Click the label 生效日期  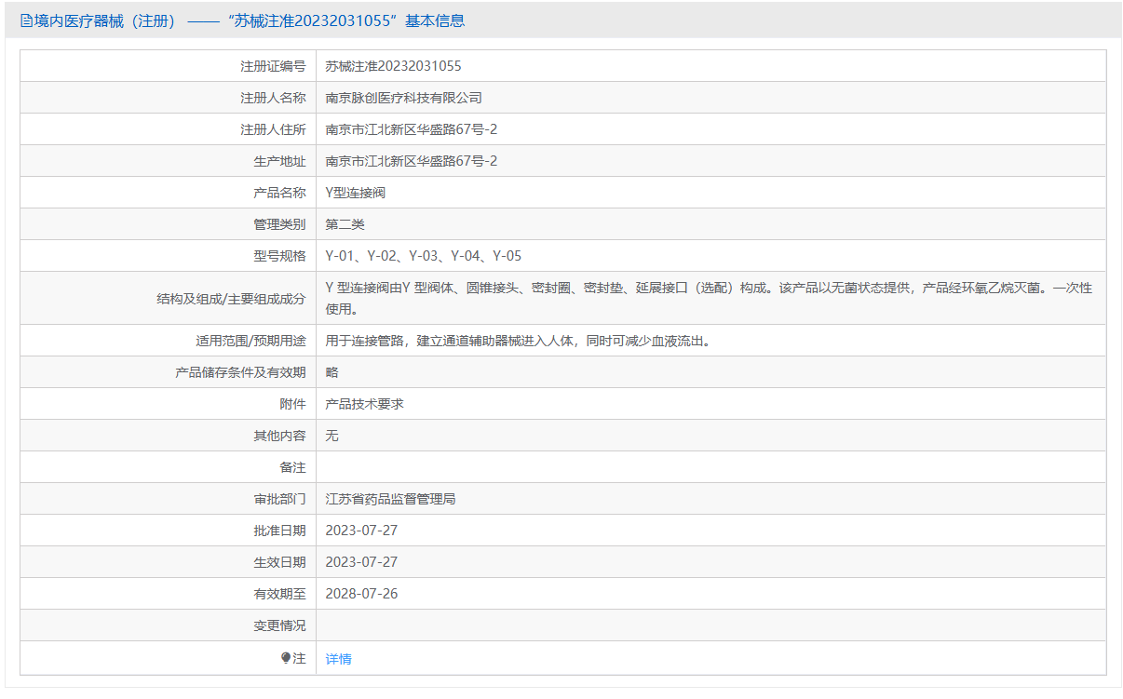(279, 562)
